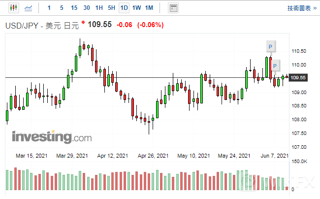
Task: Select the 1-minute timeframe
Action: (x=48, y=8)
